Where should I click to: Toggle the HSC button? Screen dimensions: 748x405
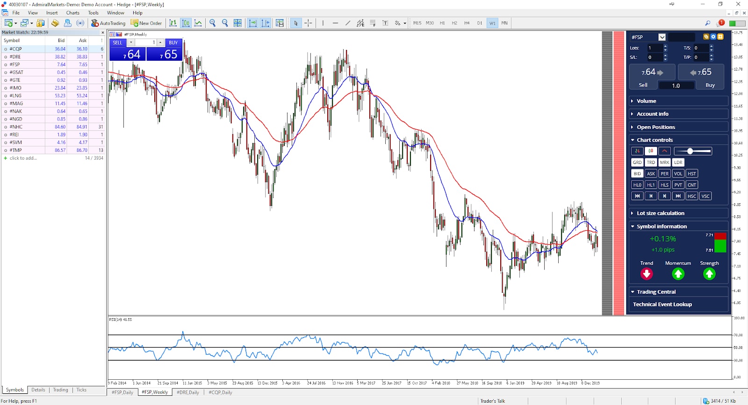(x=692, y=196)
